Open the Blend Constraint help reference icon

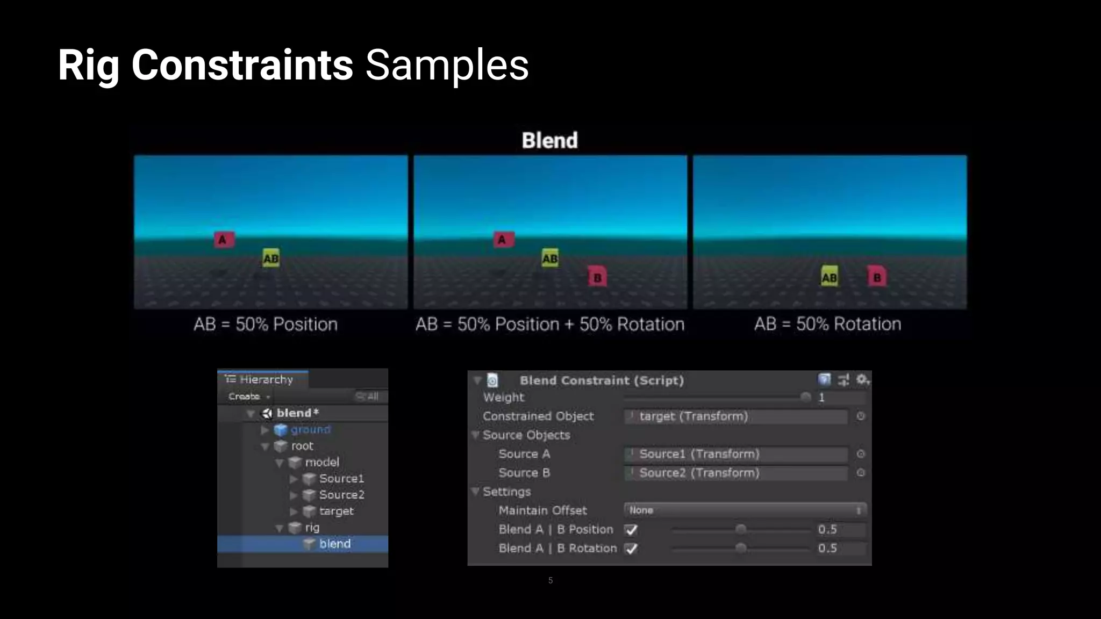pyautogui.click(x=824, y=380)
